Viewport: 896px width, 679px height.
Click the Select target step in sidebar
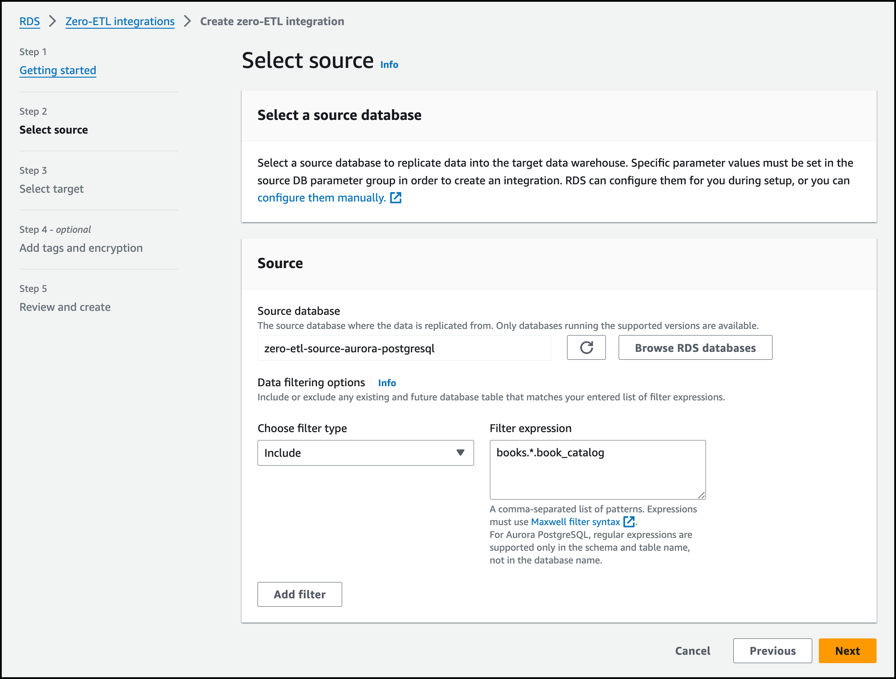[52, 189]
